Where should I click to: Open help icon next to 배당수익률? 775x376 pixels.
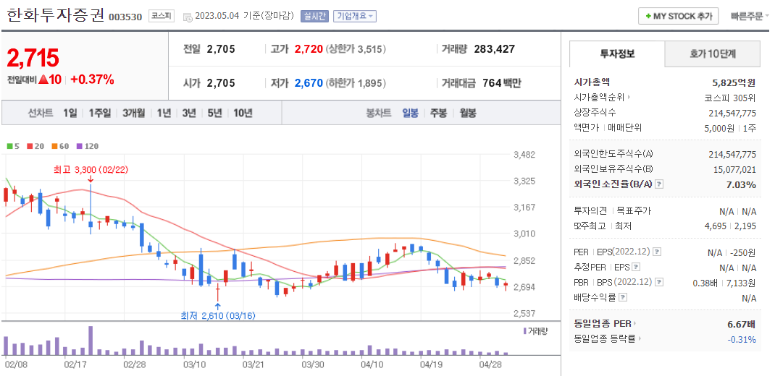pos(624,297)
